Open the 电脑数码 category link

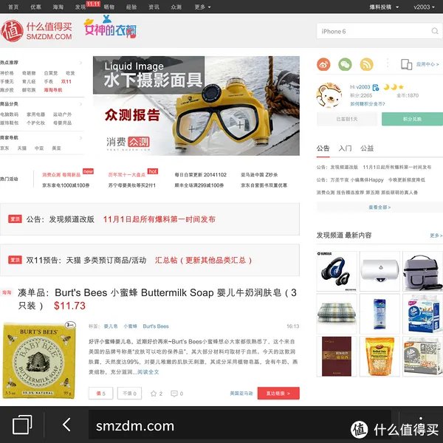click(10, 114)
